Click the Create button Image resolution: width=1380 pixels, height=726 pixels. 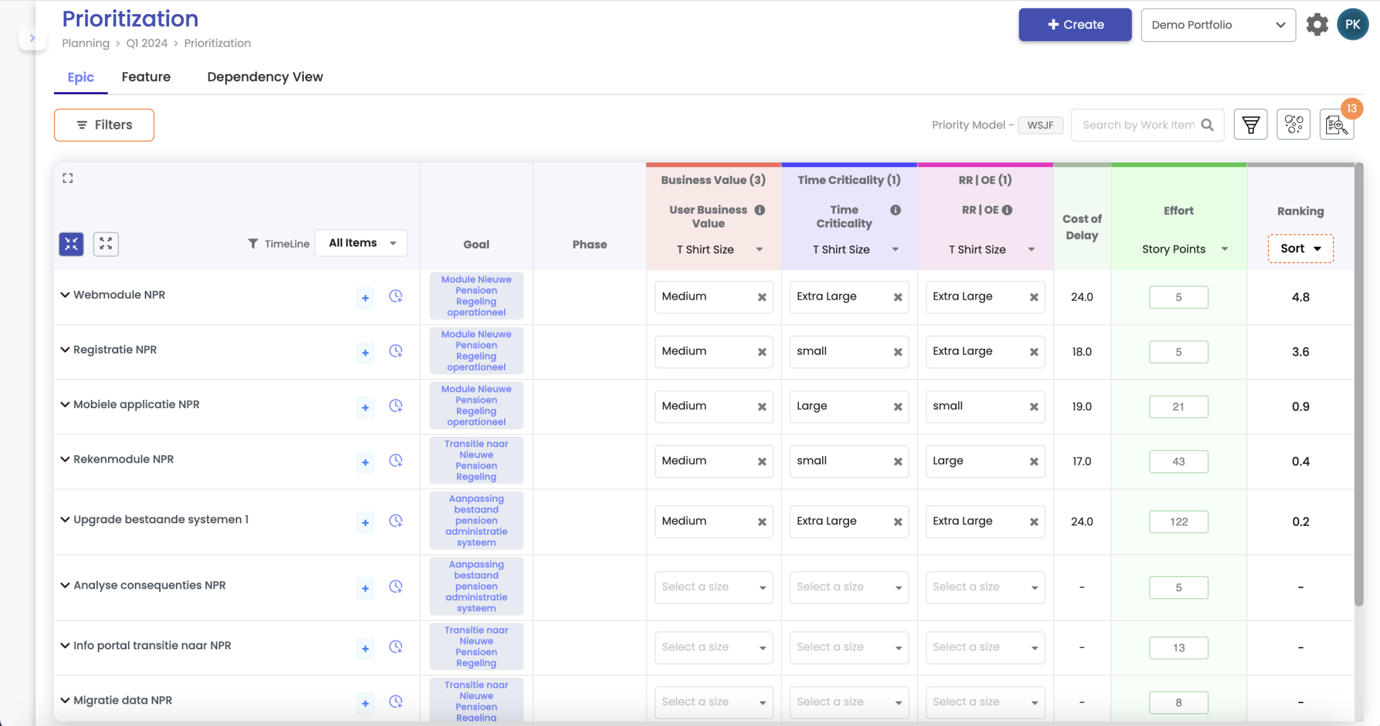[1075, 25]
